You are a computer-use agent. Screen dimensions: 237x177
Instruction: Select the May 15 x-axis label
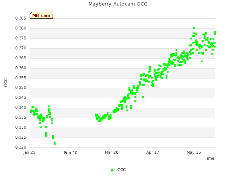(194, 152)
